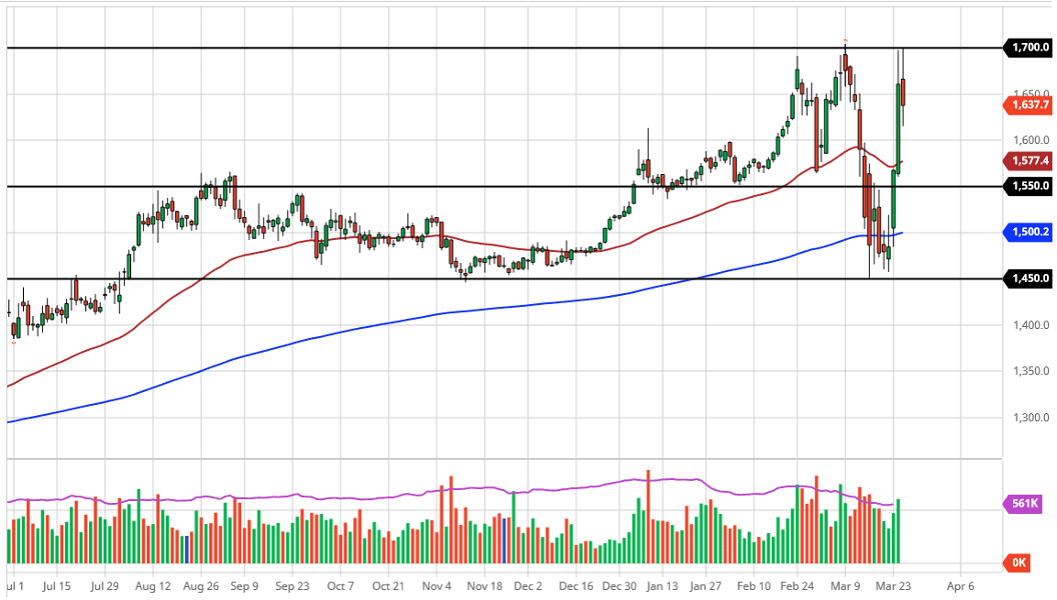Click the black 1,550.0 level label
This screenshot has height=600, width=1057.
pos(1030,186)
